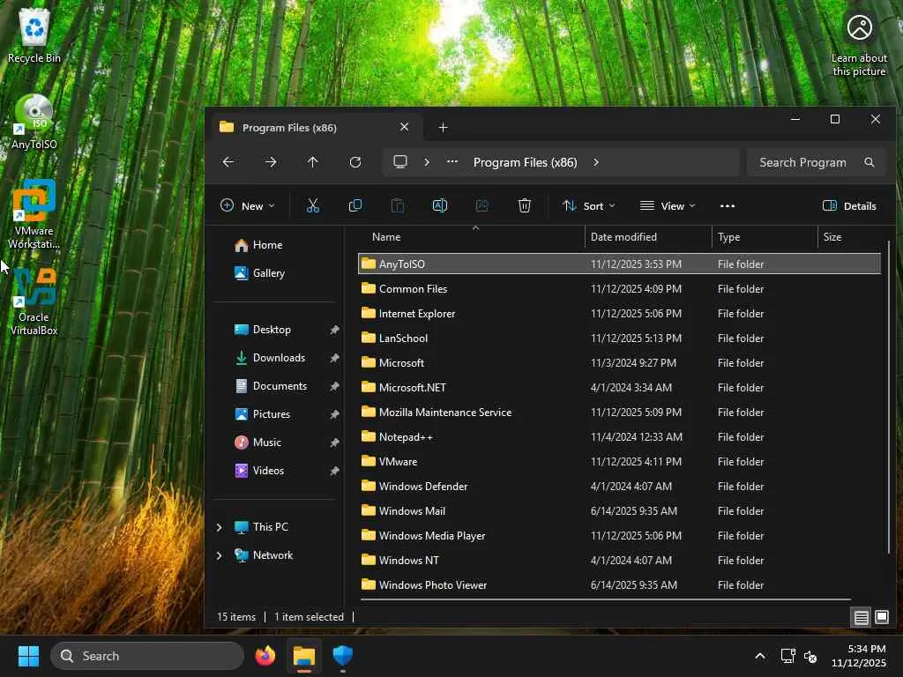Click the search magnifier icon in Explorer
Screen dimensions: 903x677
(869, 162)
